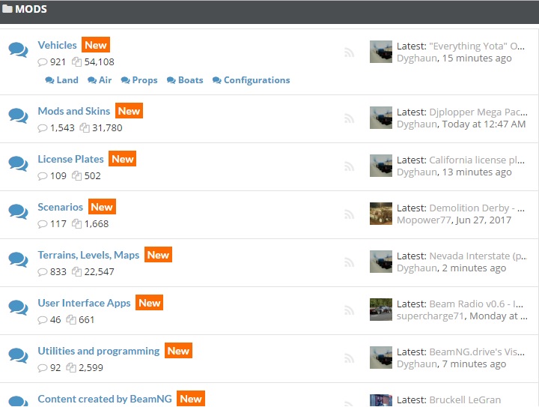Click the New badge beside User Interface Apps
The image size is (539, 407).
149,303
